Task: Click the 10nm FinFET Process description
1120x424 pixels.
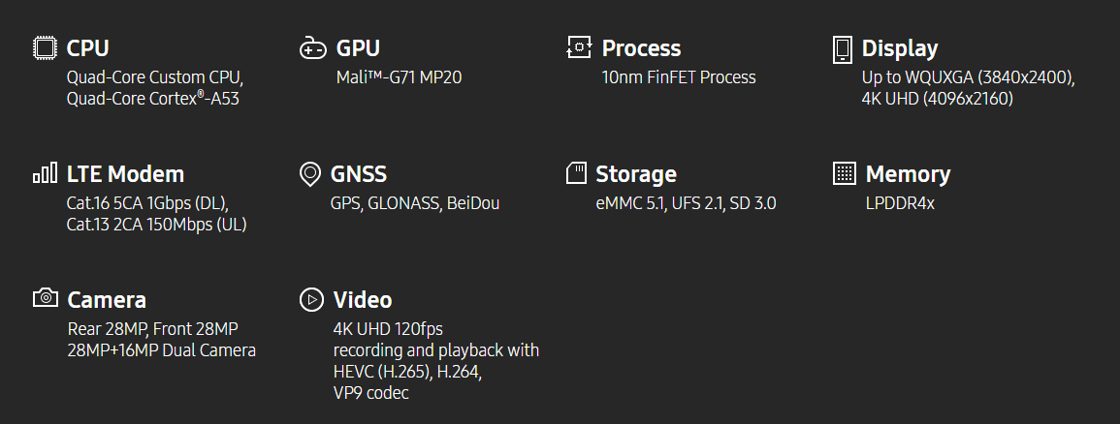Action: 679,77
